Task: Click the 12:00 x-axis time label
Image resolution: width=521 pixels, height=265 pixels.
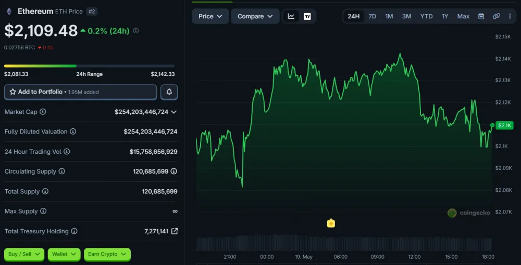Action: (414, 257)
